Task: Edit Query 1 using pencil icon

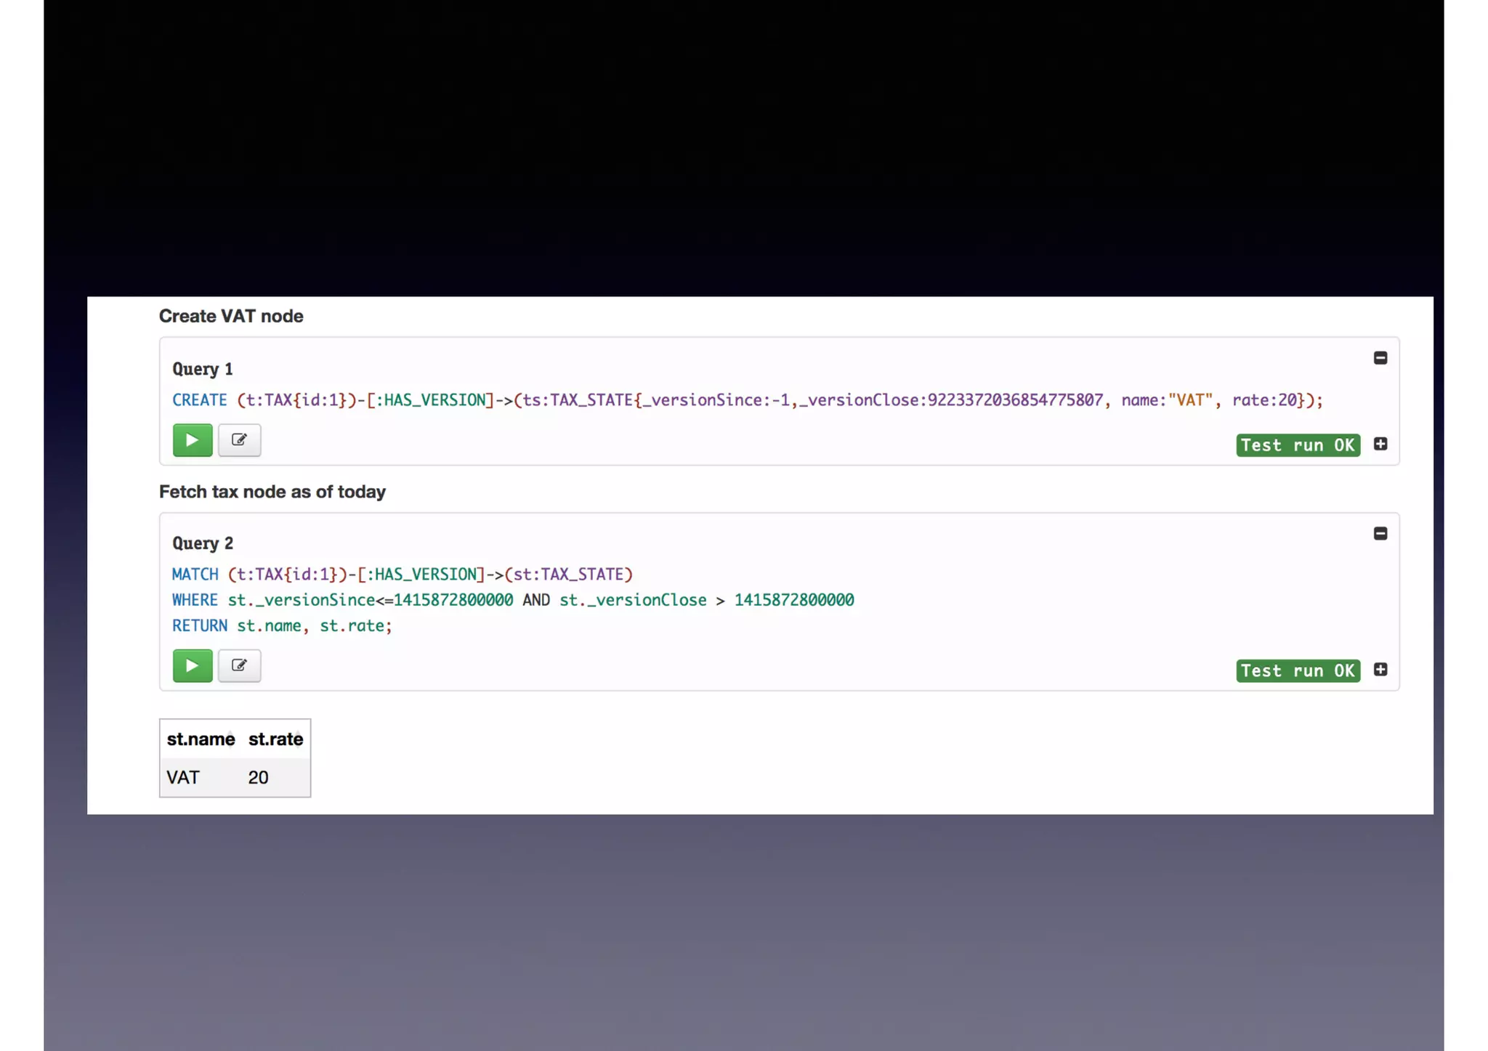Action: click(x=239, y=440)
